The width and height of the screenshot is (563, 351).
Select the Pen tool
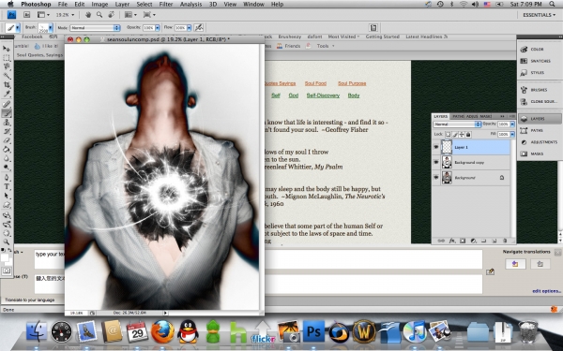(7, 178)
